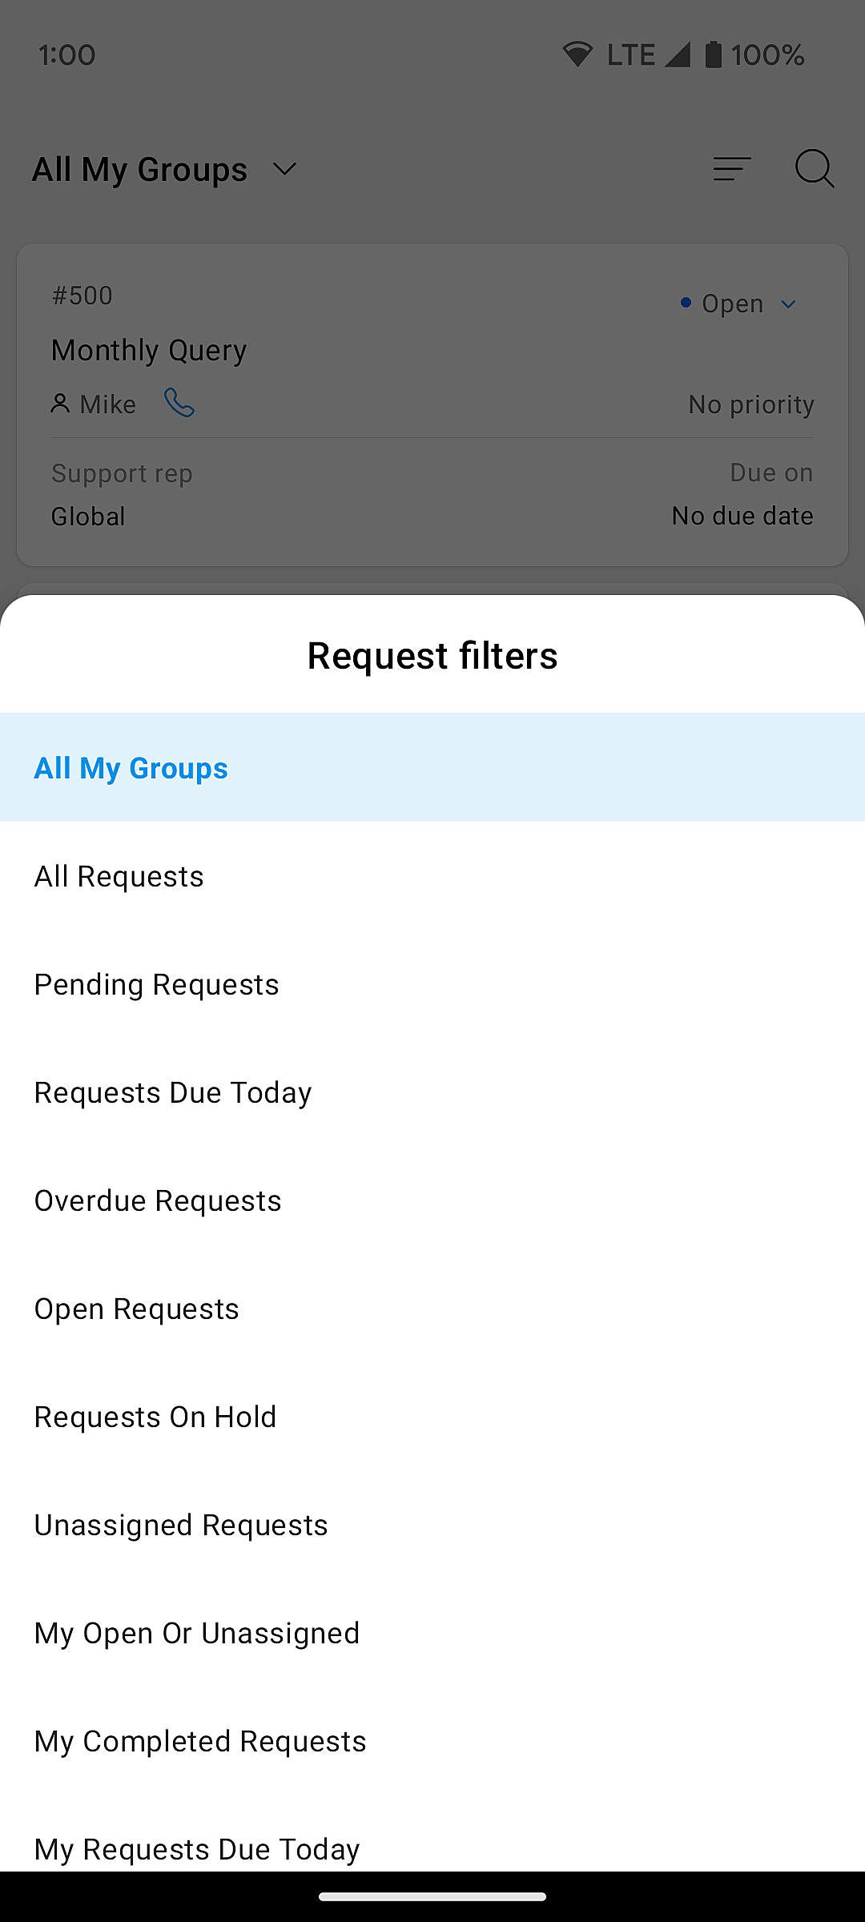
Task: Tap the person icon next to Mike
Action: coord(60,404)
